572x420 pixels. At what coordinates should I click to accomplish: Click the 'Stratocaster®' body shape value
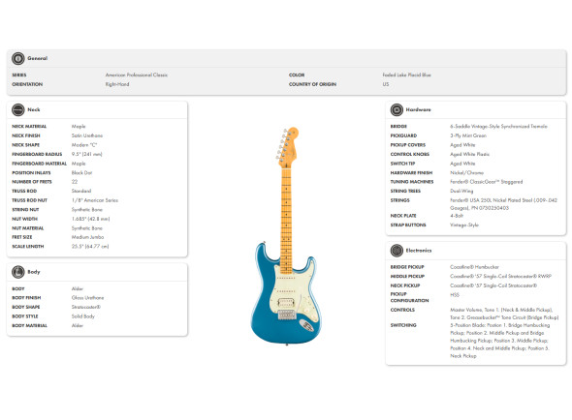tap(85, 307)
